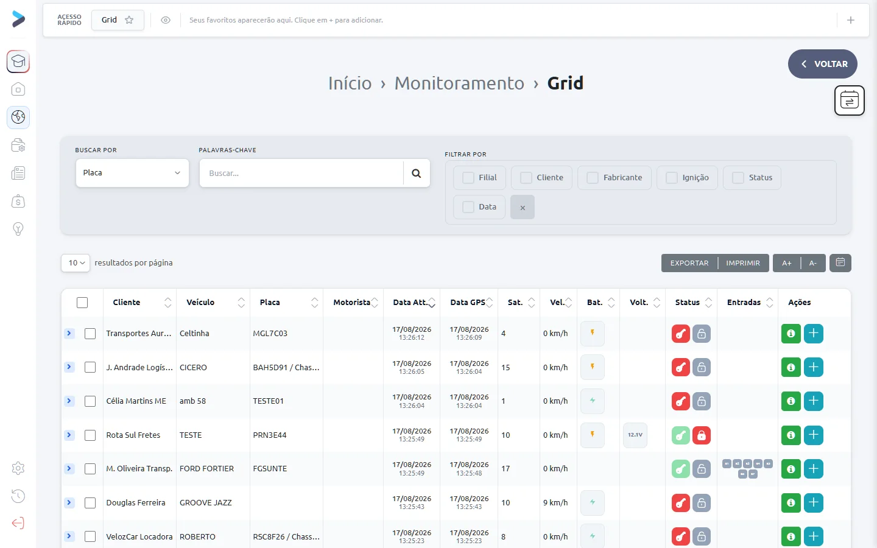Enable the Ignição filter checkbox

(x=672, y=178)
